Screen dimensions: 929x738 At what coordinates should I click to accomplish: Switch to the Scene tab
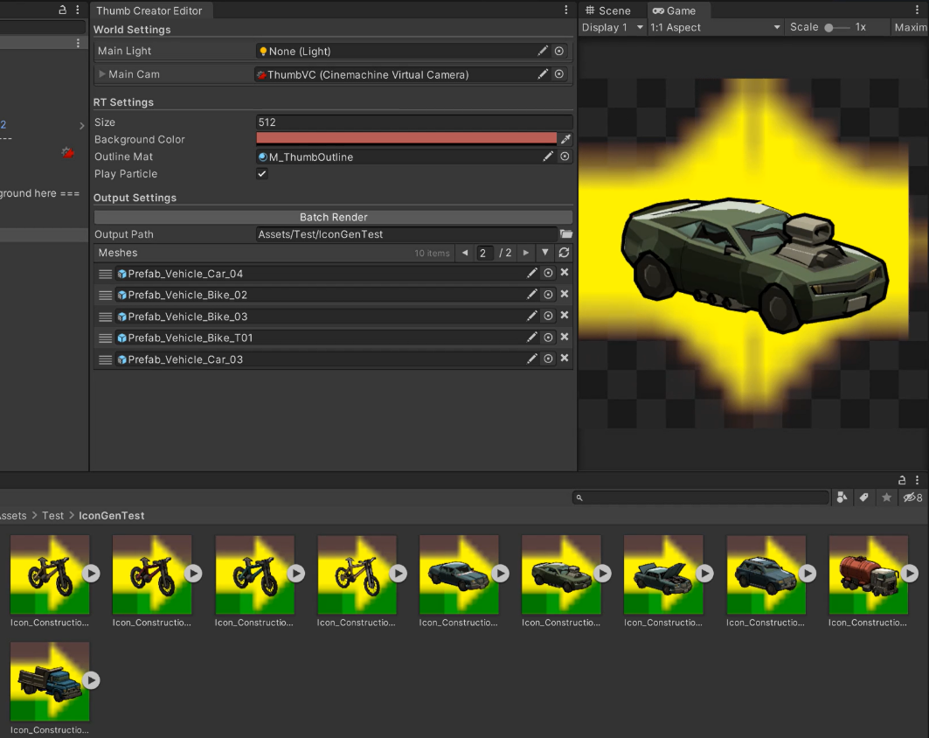pyautogui.click(x=608, y=10)
